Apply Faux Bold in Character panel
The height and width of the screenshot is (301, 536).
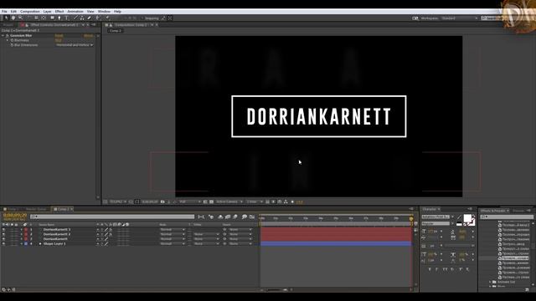[430, 269]
